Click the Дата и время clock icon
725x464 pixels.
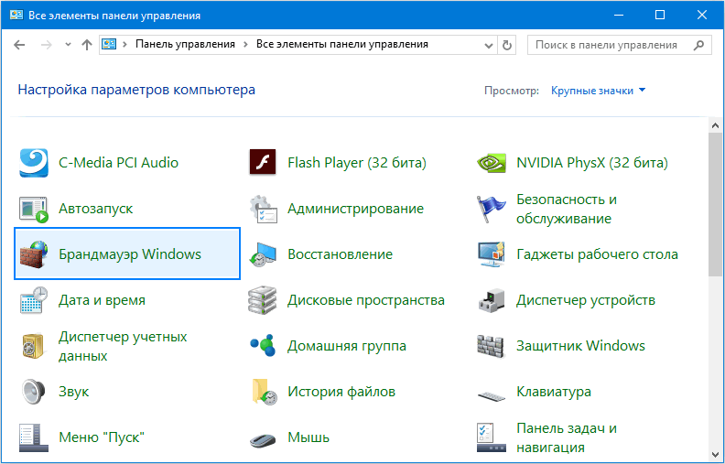coord(35,300)
